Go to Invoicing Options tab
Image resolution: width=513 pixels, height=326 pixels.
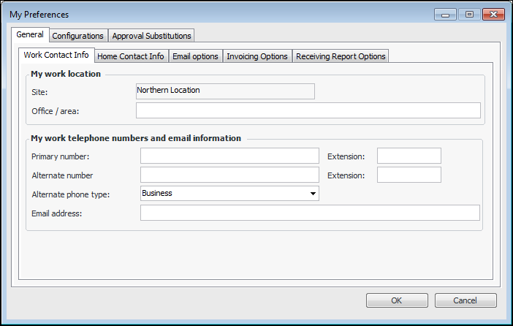(x=256, y=56)
